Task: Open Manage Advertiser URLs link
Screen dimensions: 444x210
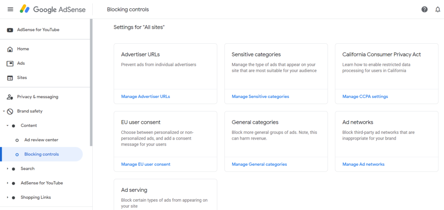Action: pos(146,96)
